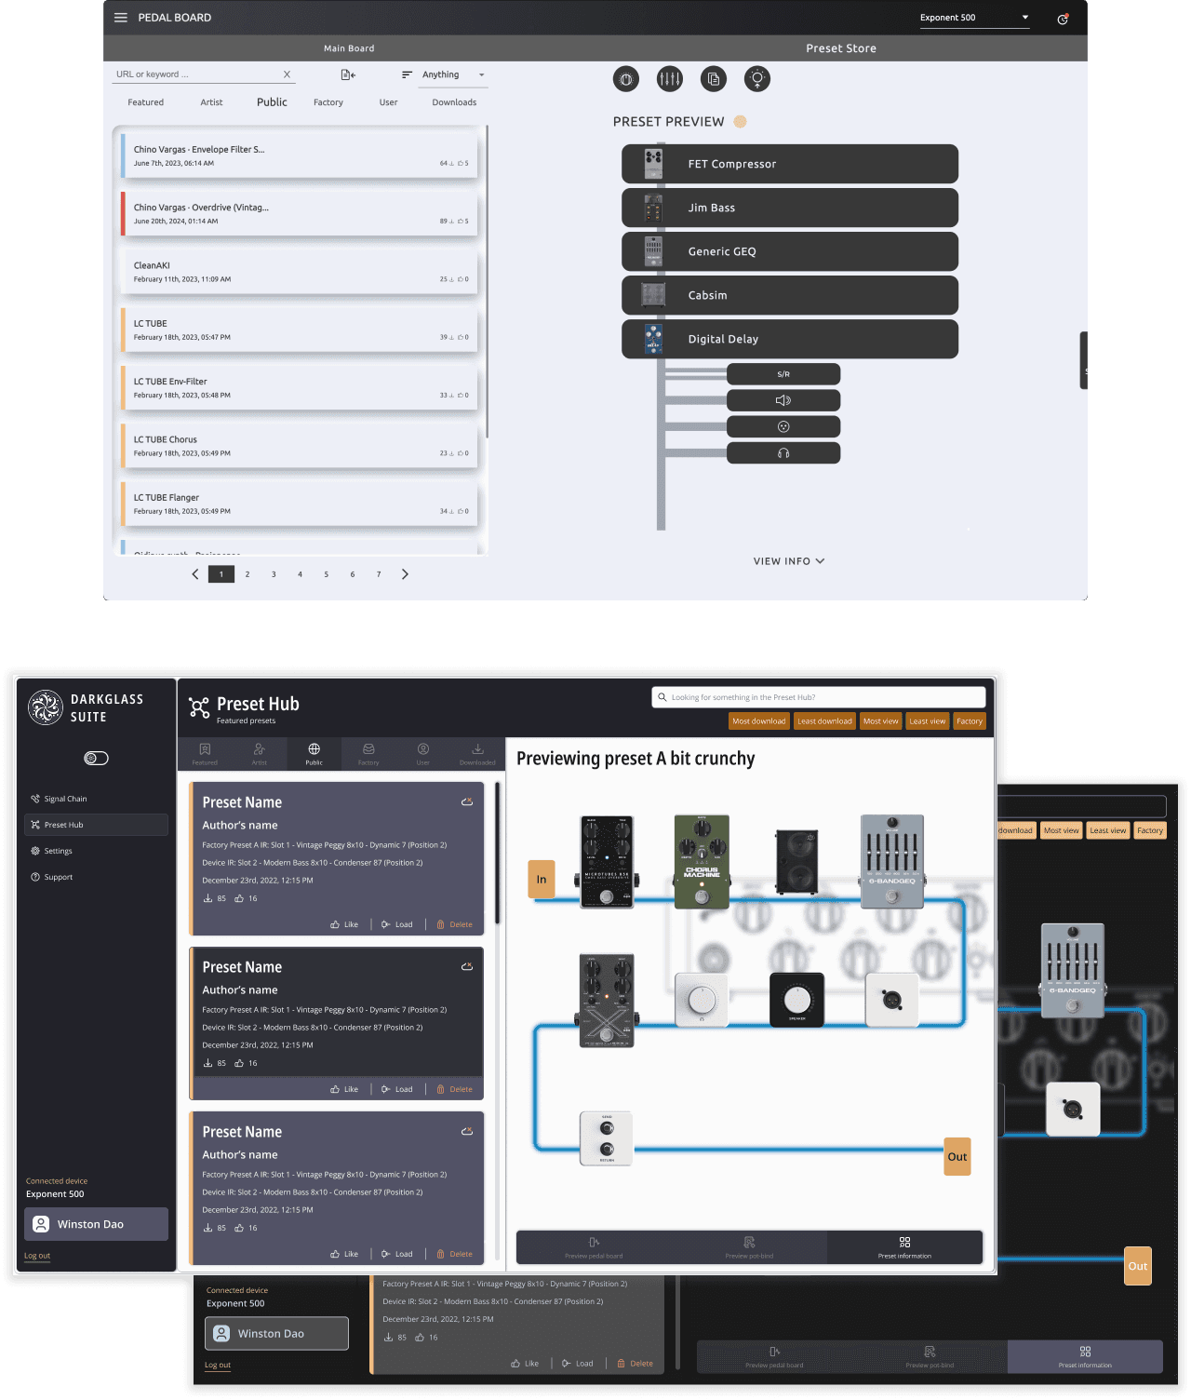Click the XLR output icon button

(x=783, y=426)
